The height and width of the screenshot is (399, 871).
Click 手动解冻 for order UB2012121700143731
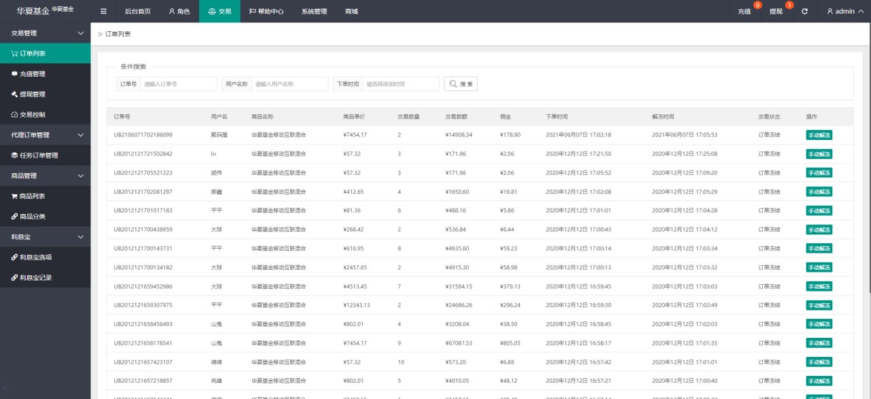(819, 248)
